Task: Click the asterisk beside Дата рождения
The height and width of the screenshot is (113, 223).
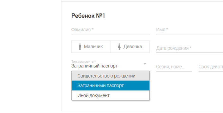Action: tap(190, 47)
